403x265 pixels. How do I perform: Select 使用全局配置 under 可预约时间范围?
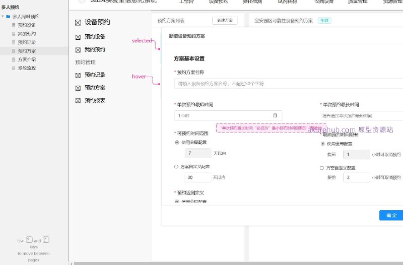177,143
